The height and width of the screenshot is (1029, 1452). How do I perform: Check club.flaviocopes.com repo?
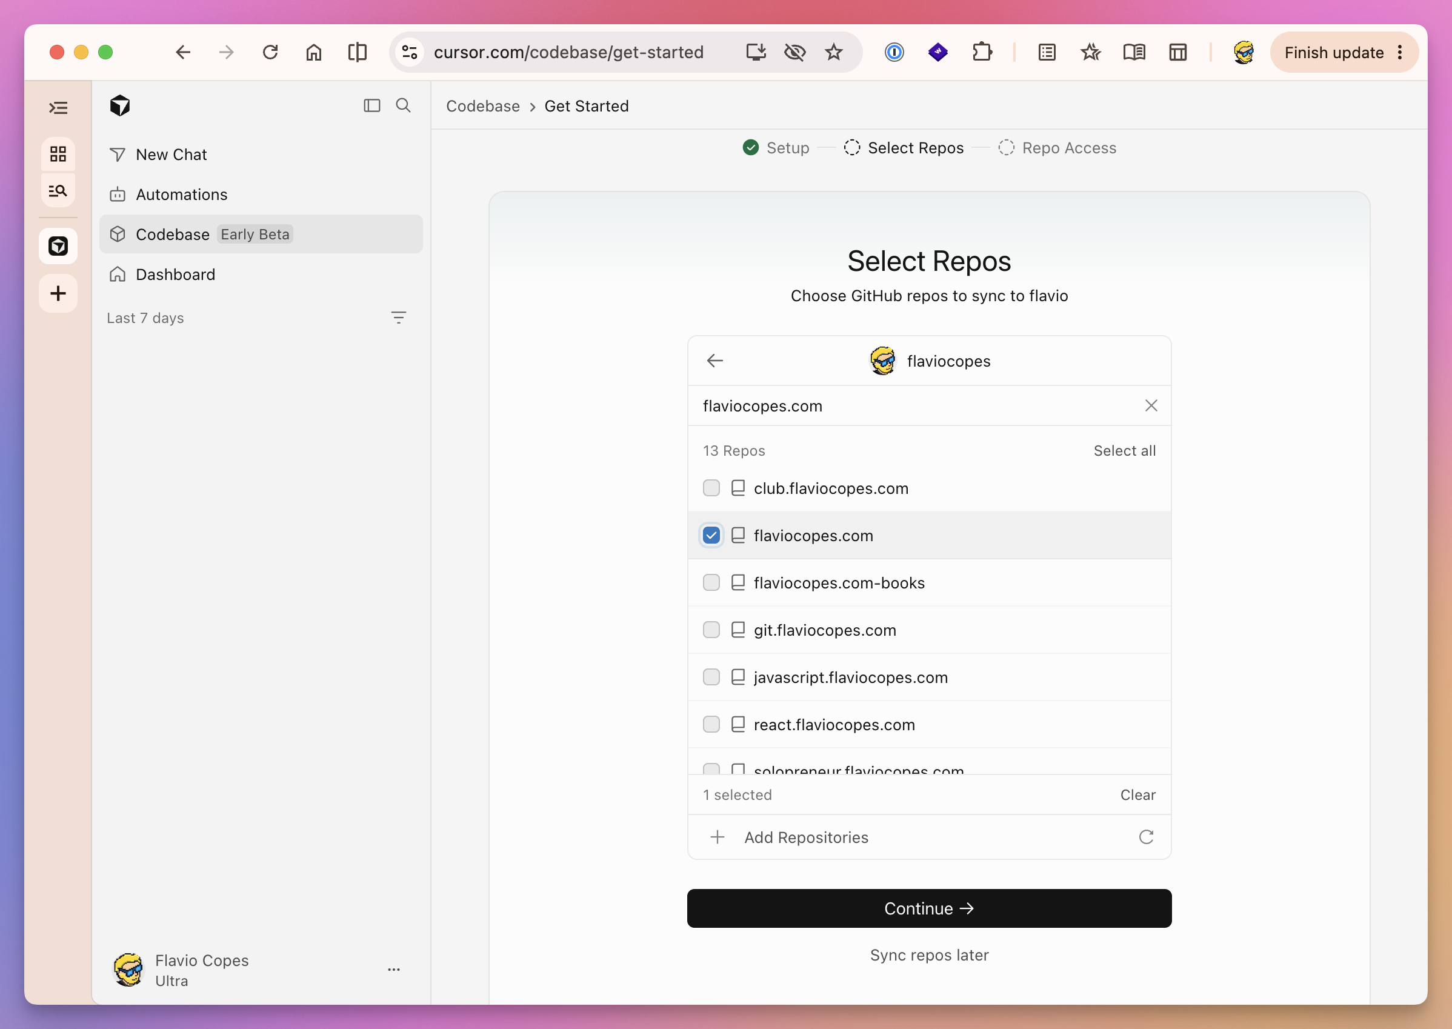pyautogui.click(x=711, y=488)
